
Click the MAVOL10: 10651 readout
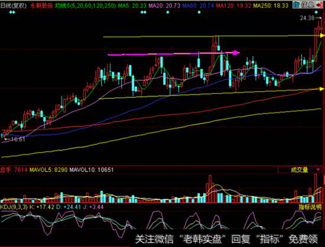[x=92, y=170]
